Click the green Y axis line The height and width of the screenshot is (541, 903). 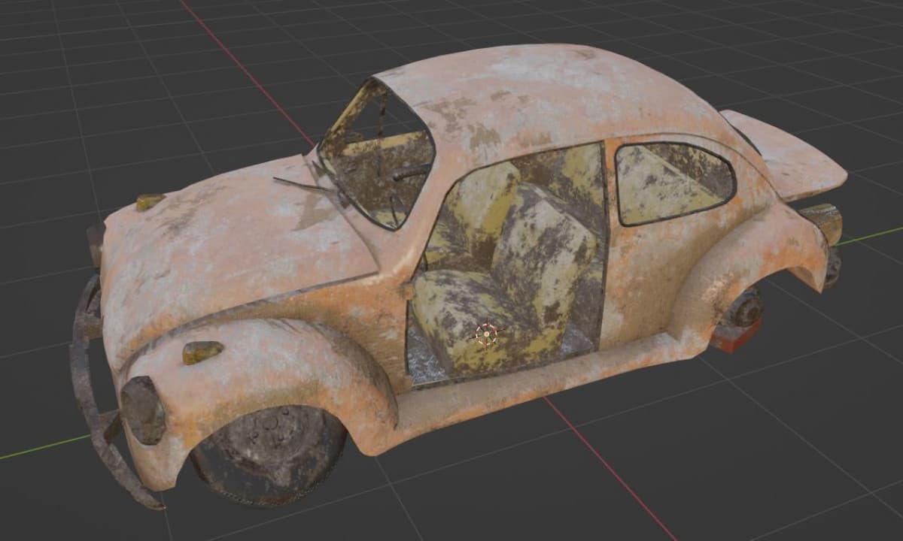coord(871,235)
